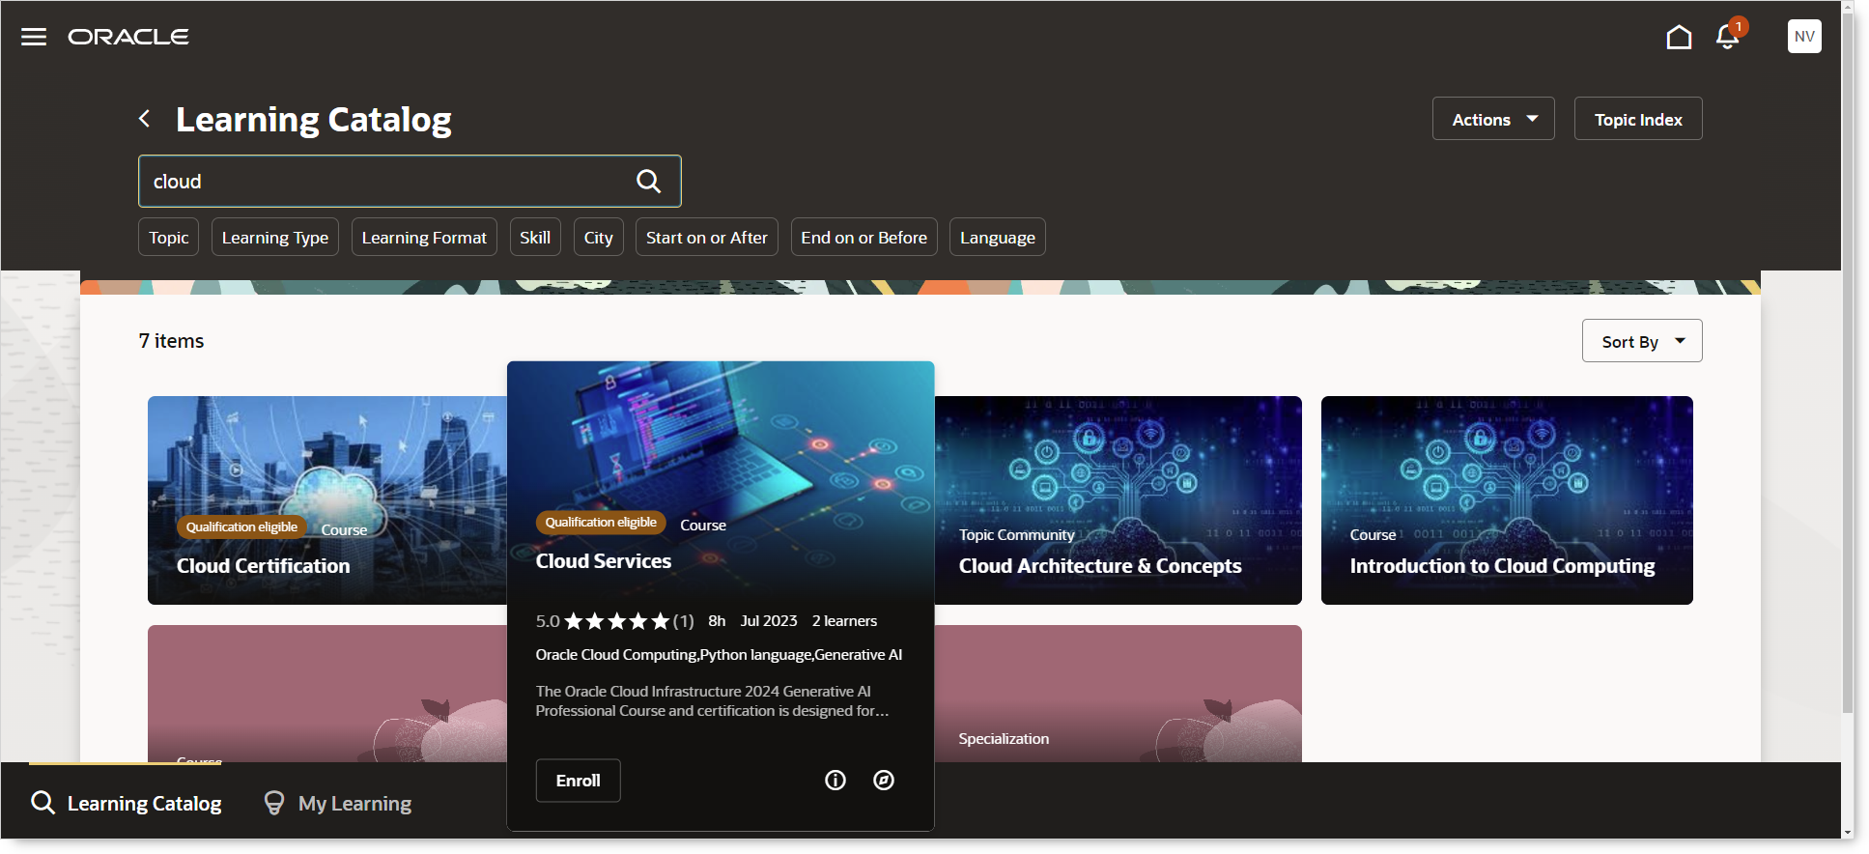Screen dimensions: 1869x854
Task: Click the bottom bar Learning Catalog search icon
Action: (42, 803)
